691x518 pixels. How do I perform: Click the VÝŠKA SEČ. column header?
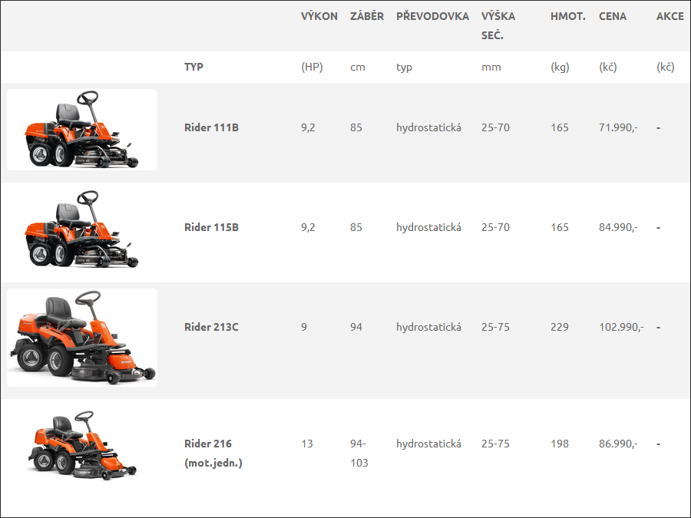point(498,25)
